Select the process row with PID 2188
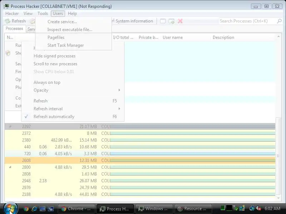This screenshot has width=286, height=214. (140, 194)
